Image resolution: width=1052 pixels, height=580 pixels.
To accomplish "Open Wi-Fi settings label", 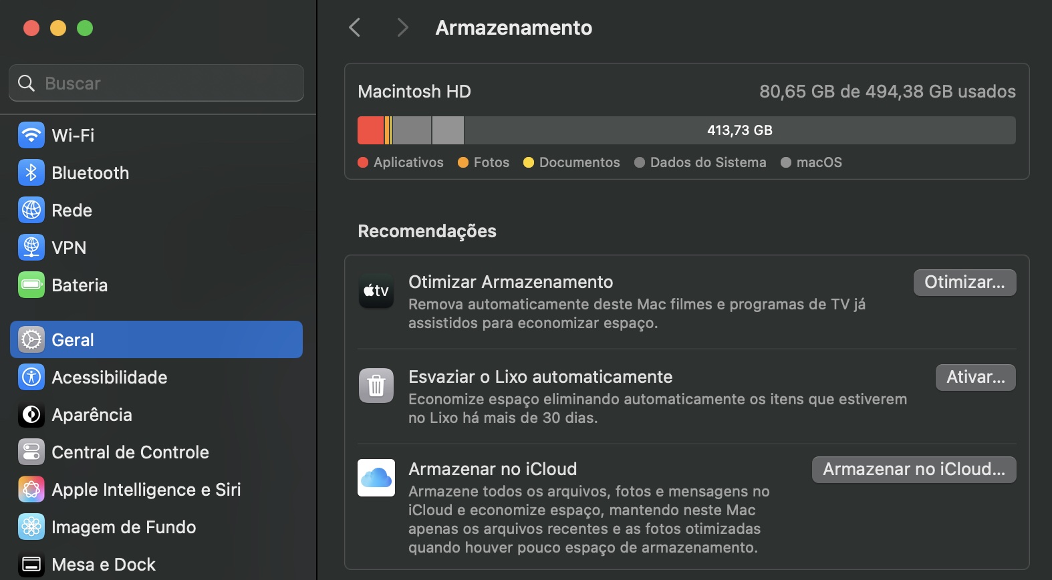I will click(x=73, y=135).
